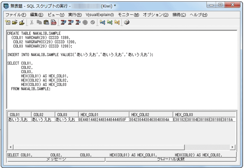
Task: Click the HEX(COL01) AS HEX_COL01 line
Action: pos(45,76)
